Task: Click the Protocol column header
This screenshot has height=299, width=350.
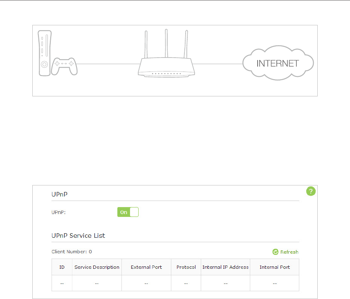Action: pos(186,267)
